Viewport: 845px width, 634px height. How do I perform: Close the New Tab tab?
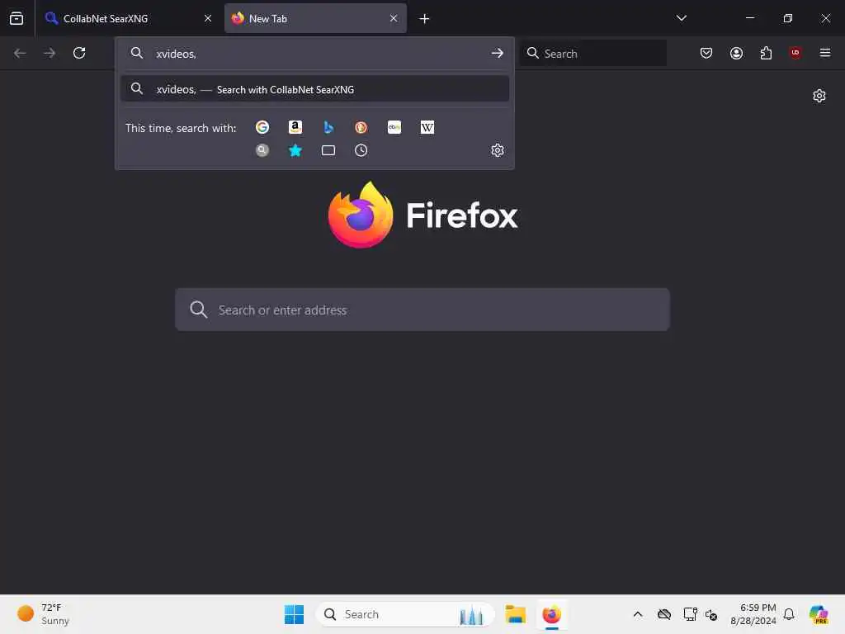(394, 18)
